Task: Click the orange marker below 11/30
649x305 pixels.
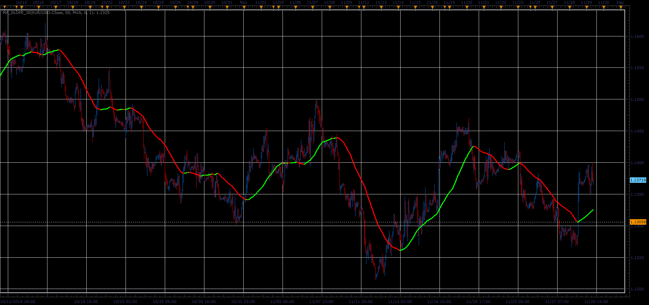Action: [x=604, y=7]
